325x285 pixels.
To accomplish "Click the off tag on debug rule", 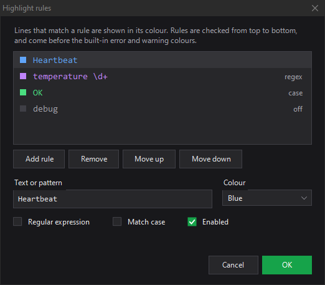I will [298, 109].
